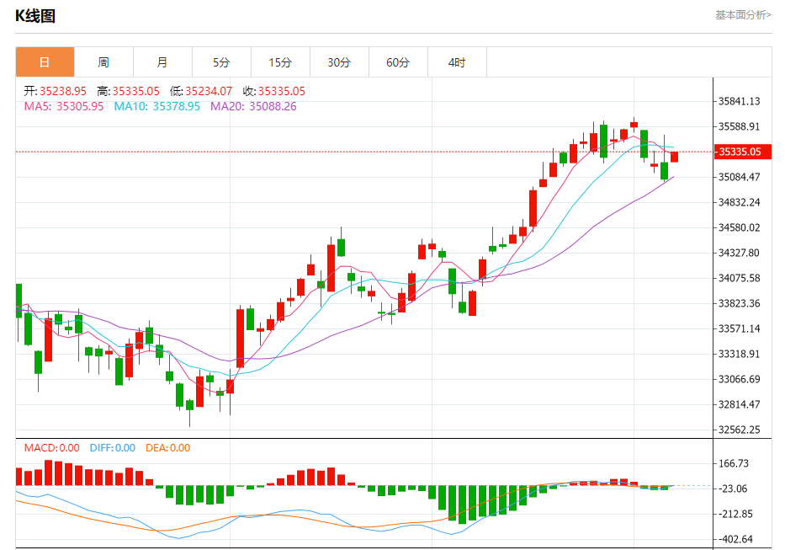Click the 34075.58 axis label
This screenshot has height=550, width=785.
pyautogui.click(x=739, y=278)
